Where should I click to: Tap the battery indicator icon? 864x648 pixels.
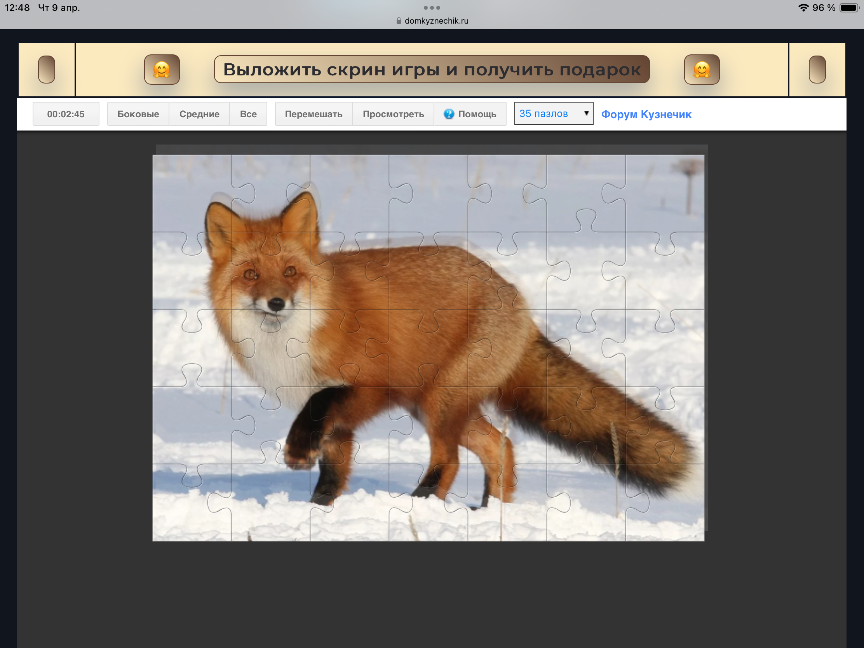click(x=849, y=8)
